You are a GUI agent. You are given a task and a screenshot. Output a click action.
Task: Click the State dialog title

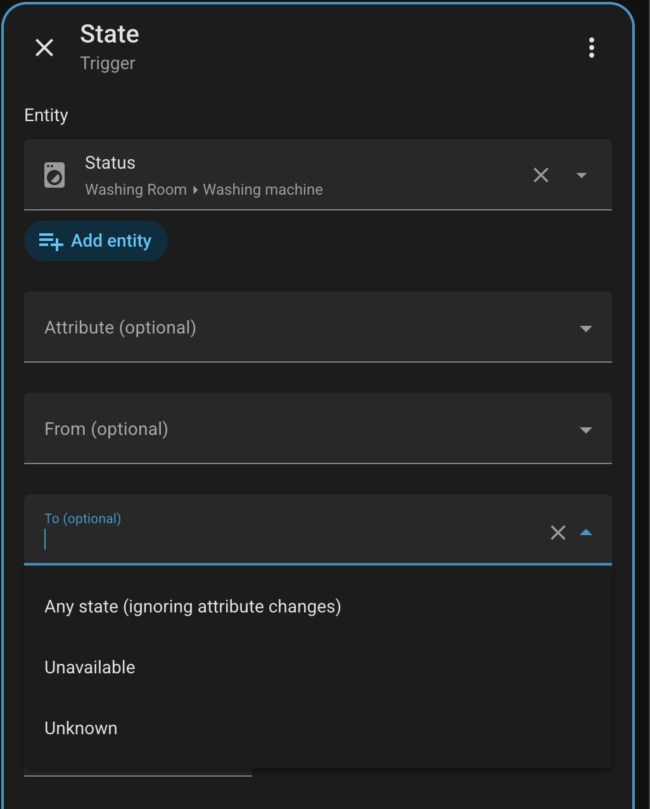click(x=110, y=34)
